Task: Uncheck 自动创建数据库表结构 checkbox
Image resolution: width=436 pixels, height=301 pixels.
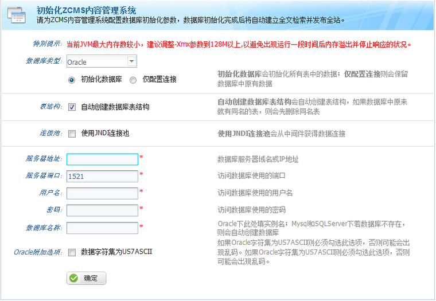Action: pyautogui.click(x=72, y=107)
